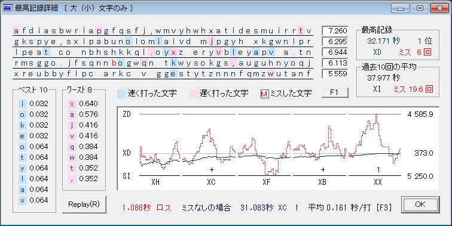Click the 32.171 秒 best record value
This screenshot has width=452, height=226.
click(x=384, y=41)
